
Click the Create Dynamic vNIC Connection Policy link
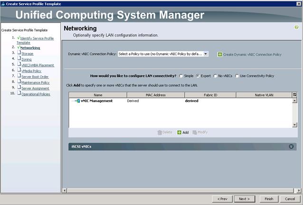click(252, 54)
